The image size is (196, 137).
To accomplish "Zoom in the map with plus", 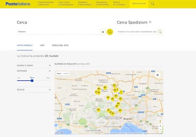I will point(160,126).
